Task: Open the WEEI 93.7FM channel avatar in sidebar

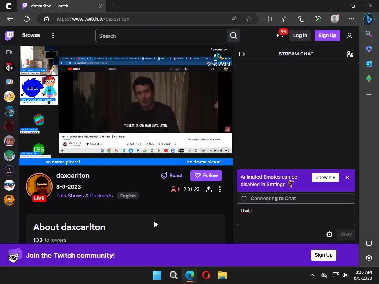Action: coord(9,185)
